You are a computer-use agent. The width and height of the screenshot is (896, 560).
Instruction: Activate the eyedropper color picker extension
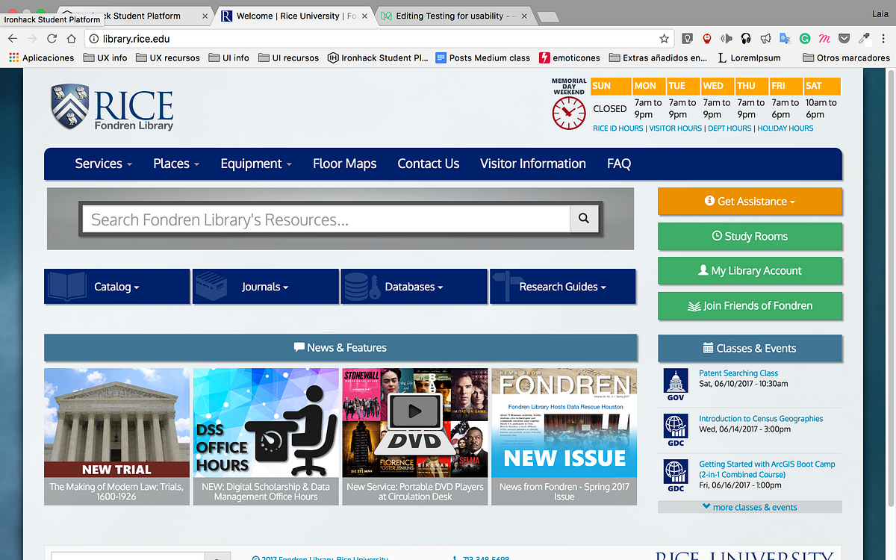(864, 38)
